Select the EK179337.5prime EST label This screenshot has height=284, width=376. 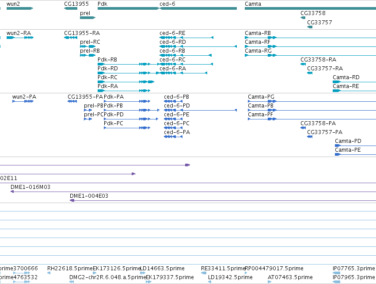point(170,277)
